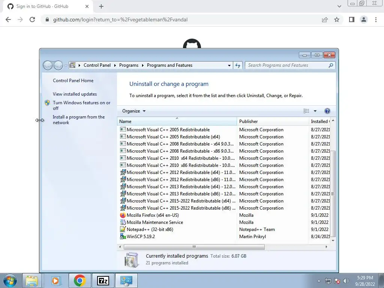Viewport: 384px width, 288px height.
Task: Open Turn Windows features on or off
Action: click(x=81, y=105)
